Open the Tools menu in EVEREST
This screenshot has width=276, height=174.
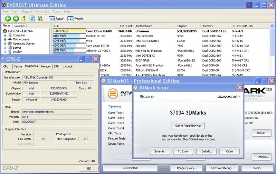[x=57, y=11]
